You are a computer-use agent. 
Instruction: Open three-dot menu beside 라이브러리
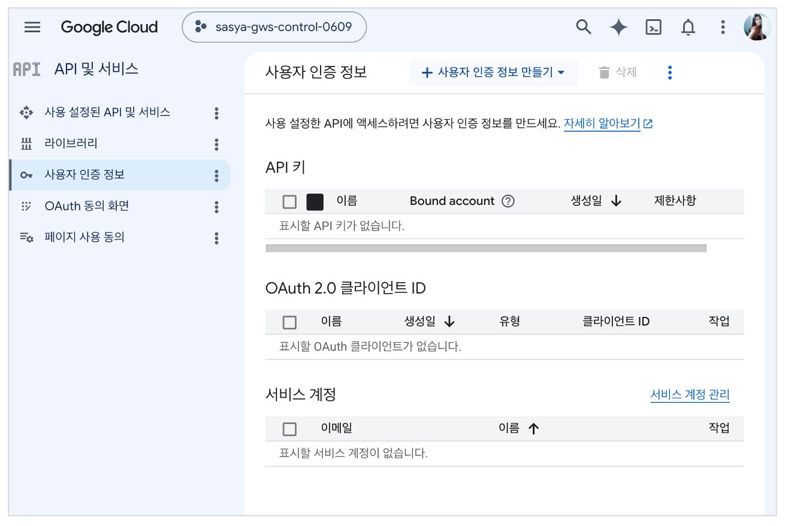[x=216, y=144]
